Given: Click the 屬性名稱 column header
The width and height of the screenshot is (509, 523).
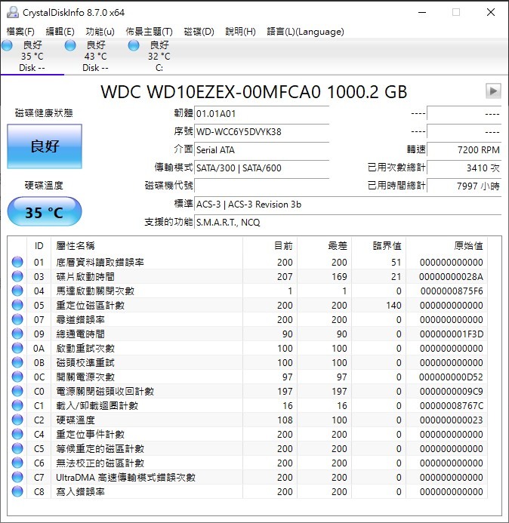Looking at the screenshot, I should [x=147, y=246].
